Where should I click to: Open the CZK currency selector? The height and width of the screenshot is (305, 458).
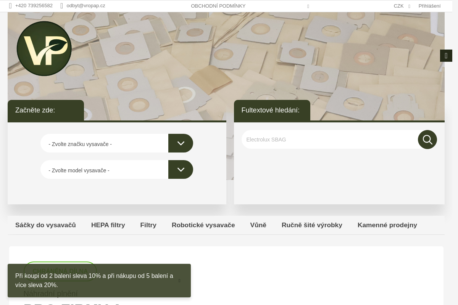[402, 6]
